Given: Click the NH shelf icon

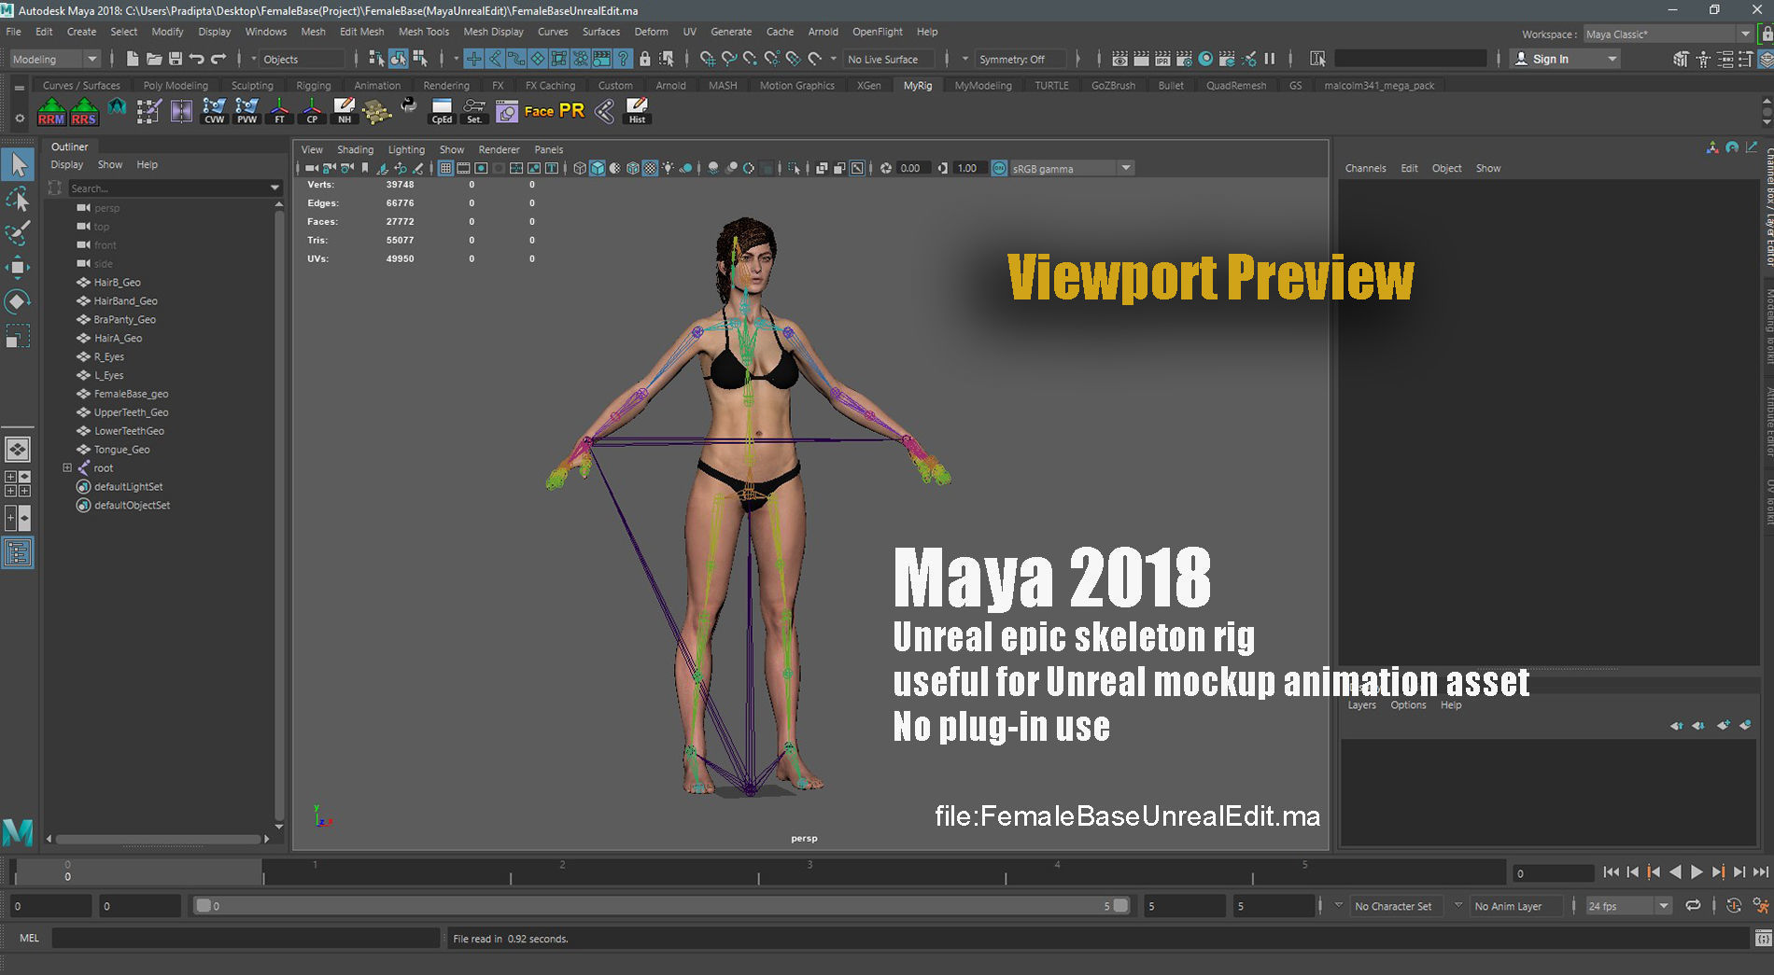Looking at the screenshot, I should pos(345,112).
